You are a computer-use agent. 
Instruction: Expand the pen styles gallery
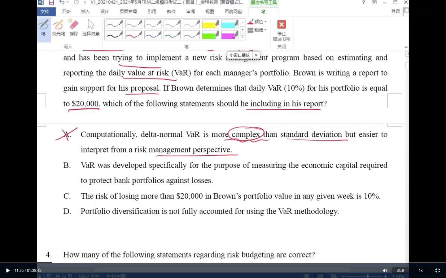243,37
